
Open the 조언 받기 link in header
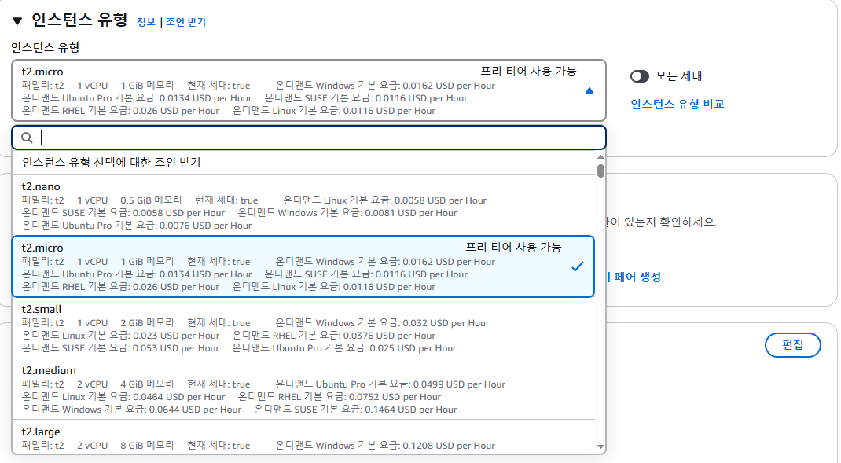click(x=185, y=22)
